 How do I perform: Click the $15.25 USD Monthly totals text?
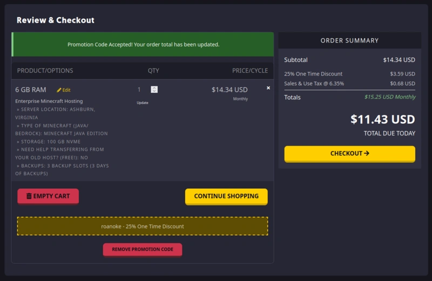(x=389, y=97)
